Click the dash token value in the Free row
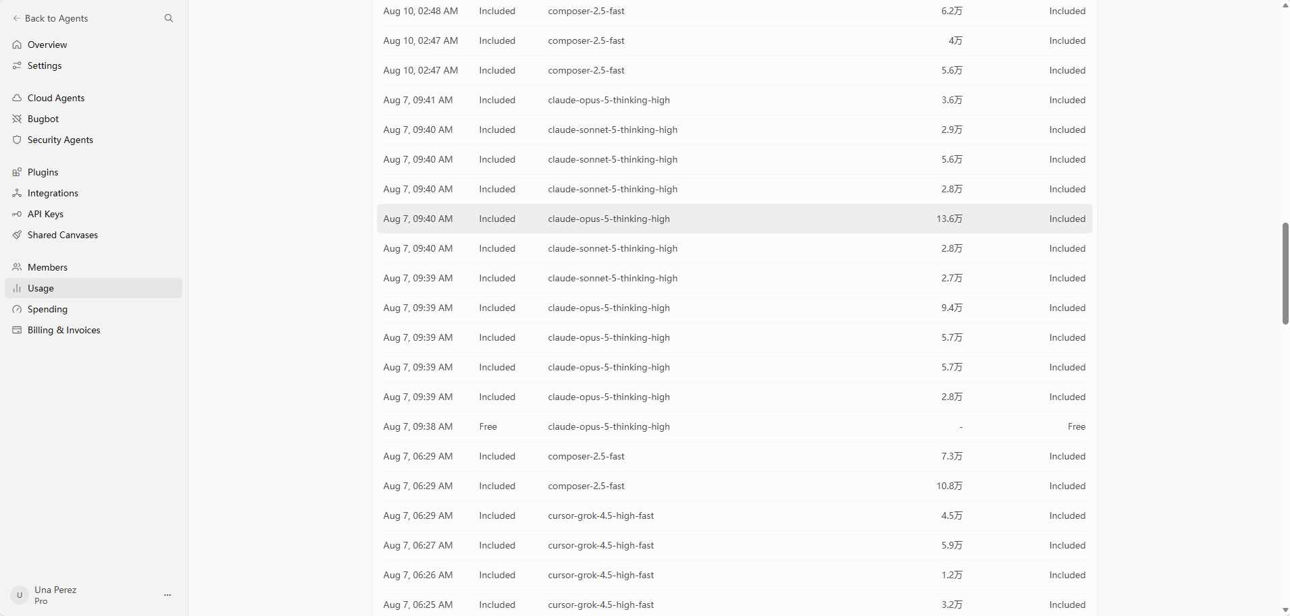1290x616 pixels. tap(961, 426)
